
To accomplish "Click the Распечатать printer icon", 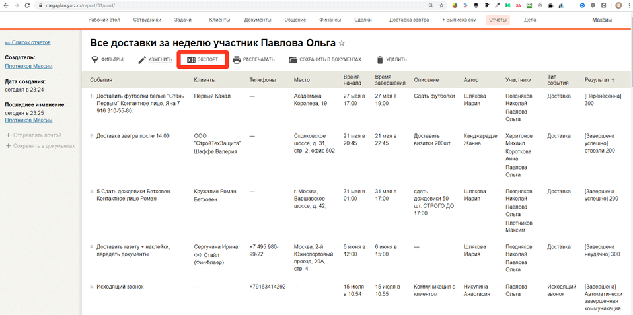I will click(x=237, y=60).
